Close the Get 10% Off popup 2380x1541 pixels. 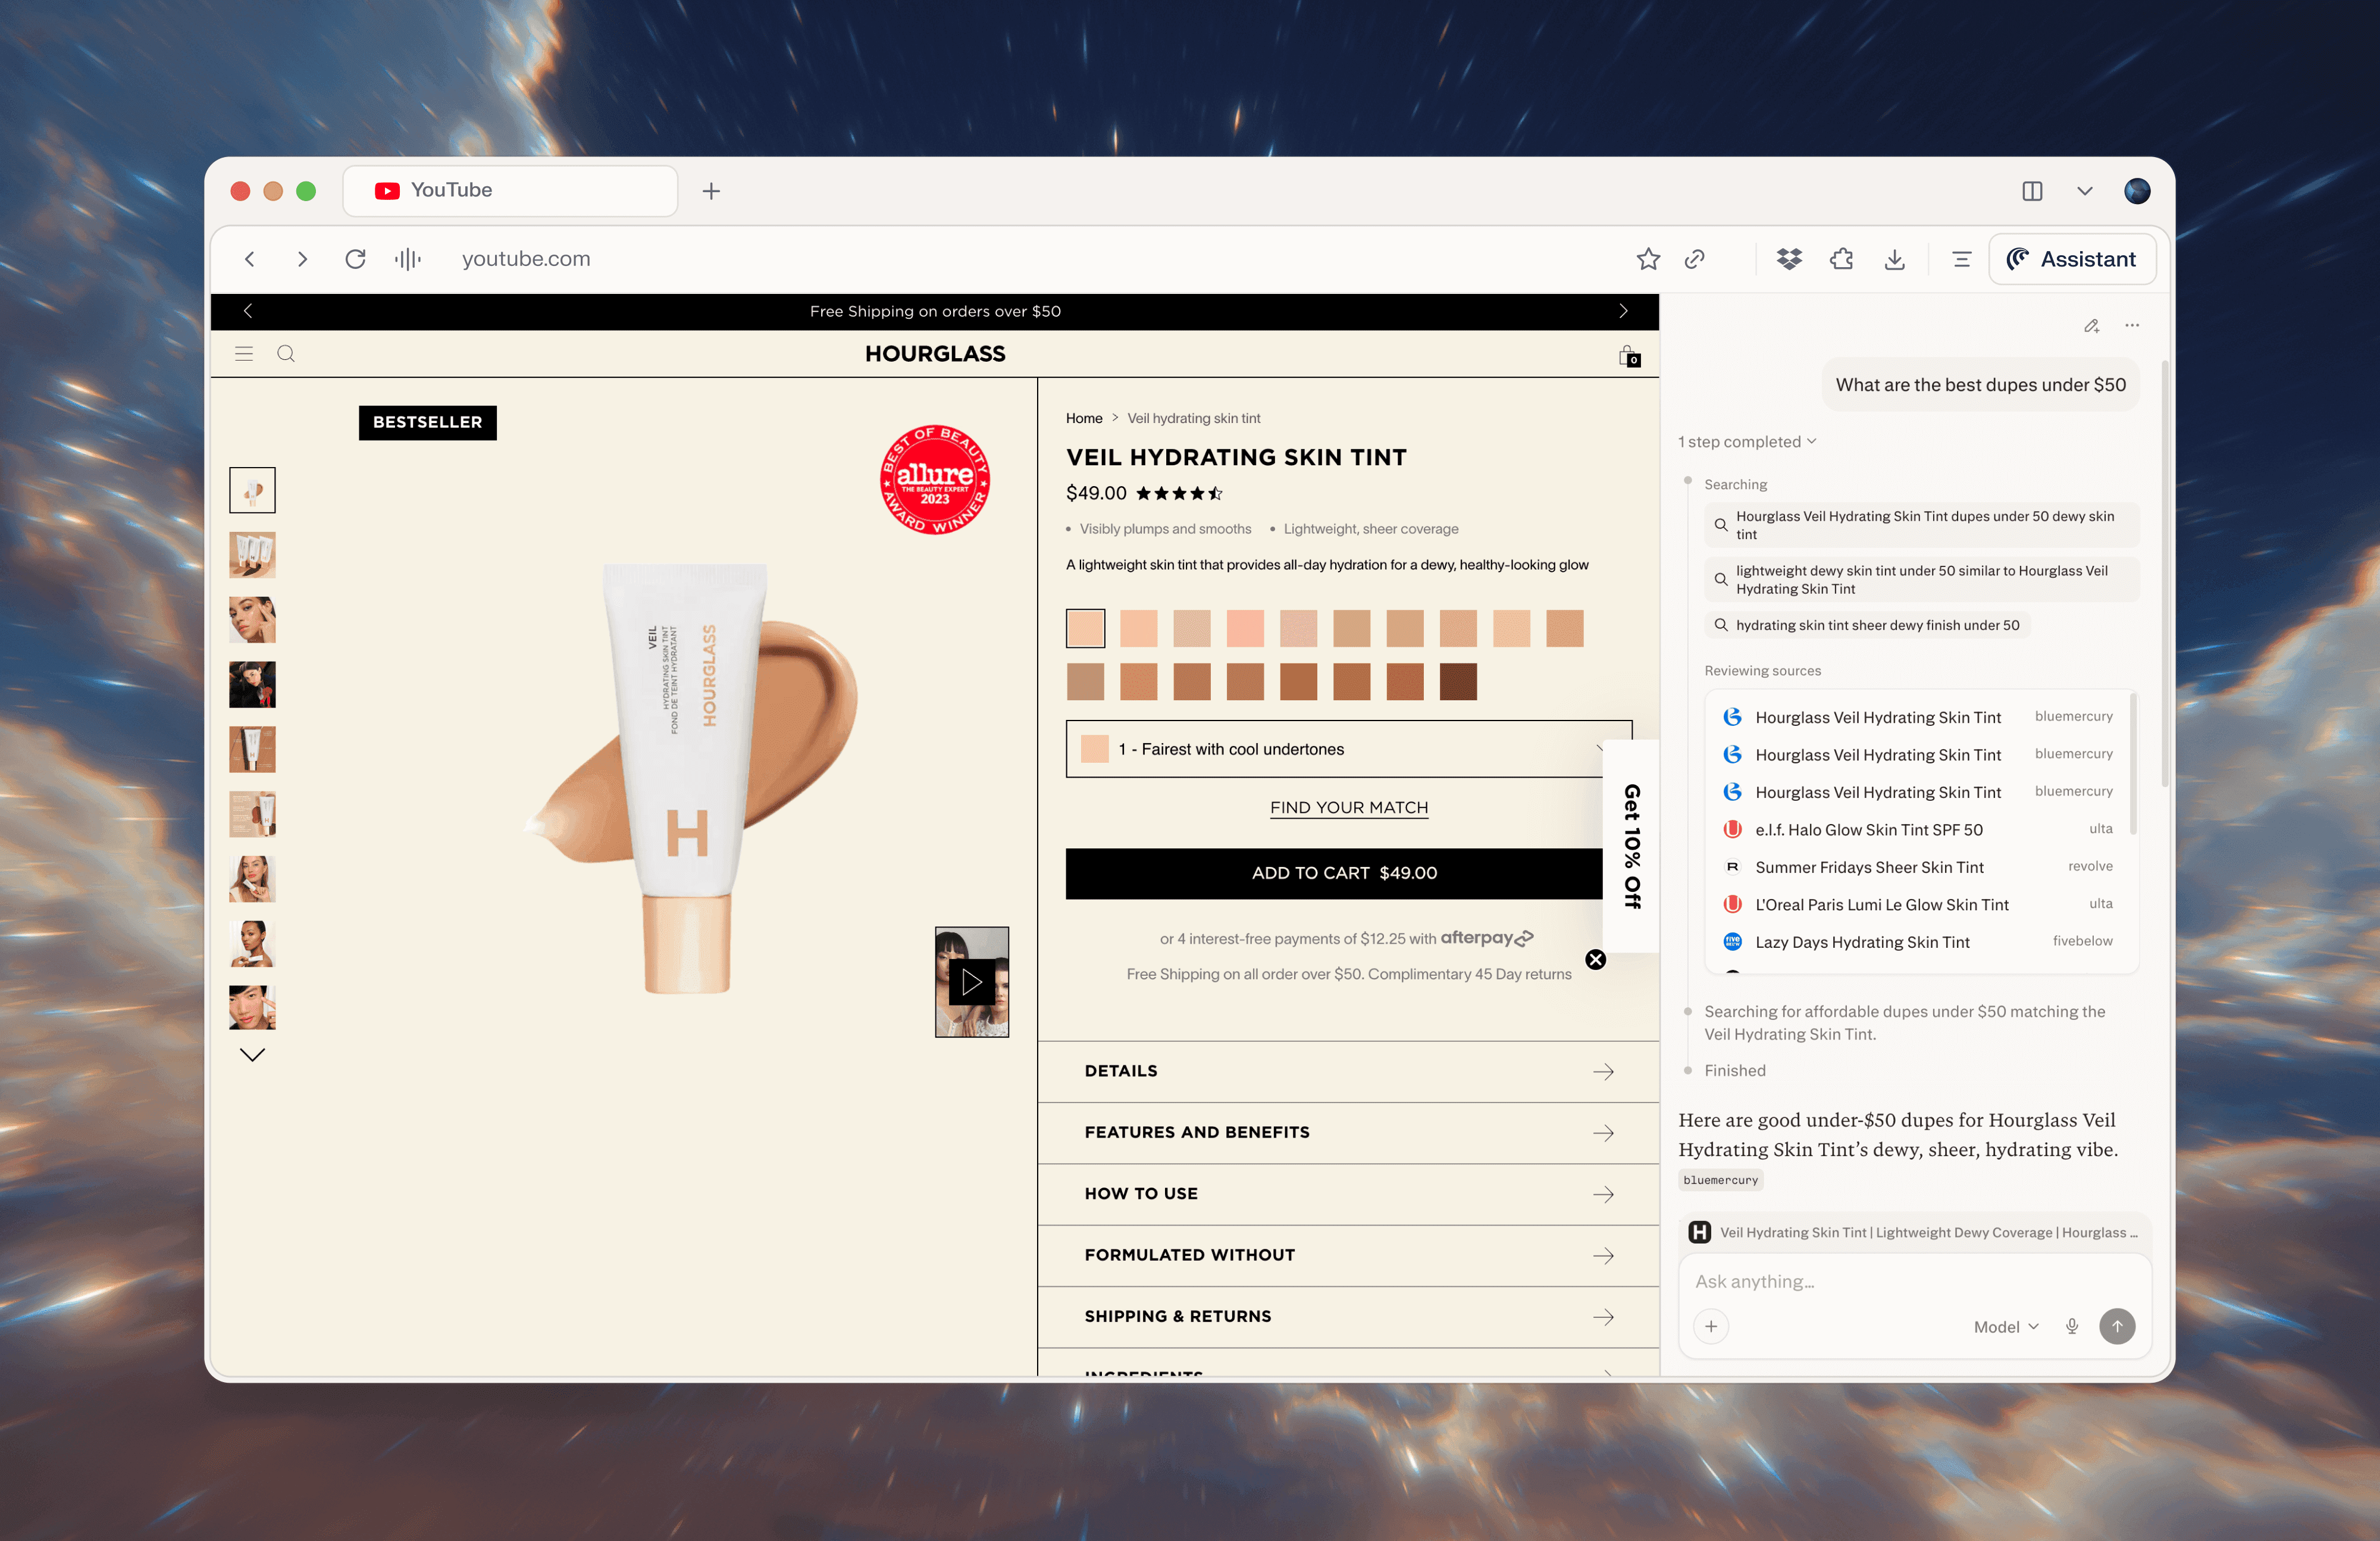click(1596, 959)
